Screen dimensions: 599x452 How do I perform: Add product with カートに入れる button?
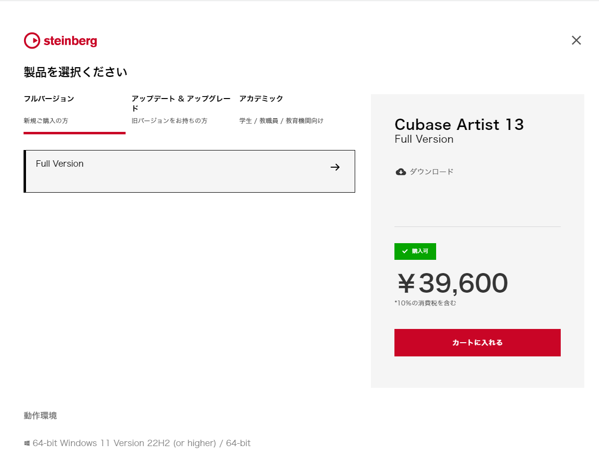[x=477, y=343]
